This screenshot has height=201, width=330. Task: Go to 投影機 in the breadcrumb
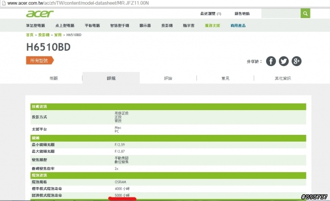click(44, 35)
